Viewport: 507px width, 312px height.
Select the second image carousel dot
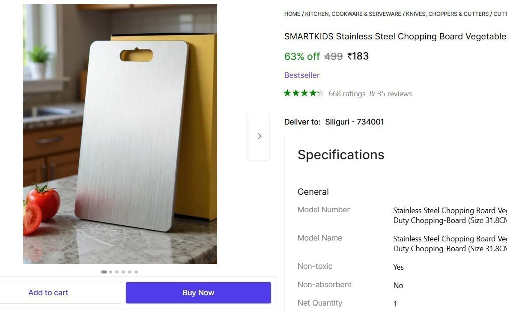pos(110,272)
